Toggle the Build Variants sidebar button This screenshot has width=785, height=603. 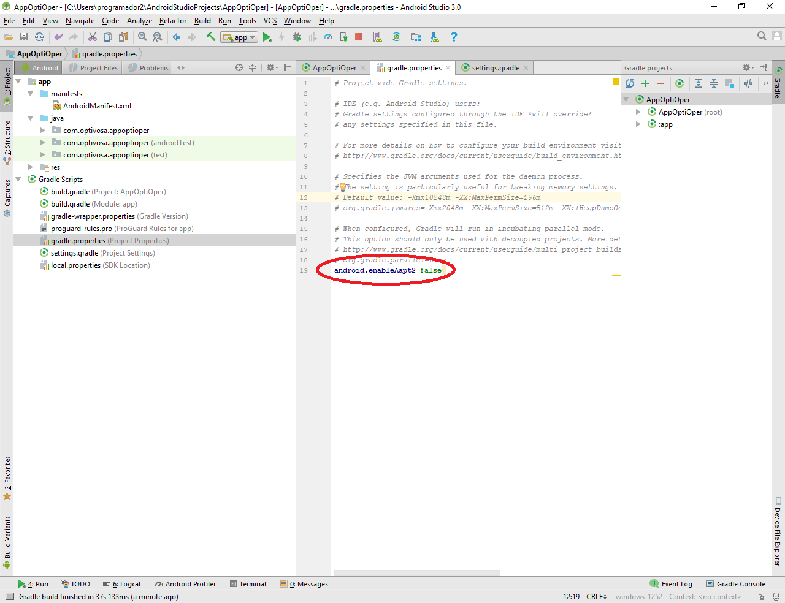click(7, 542)
